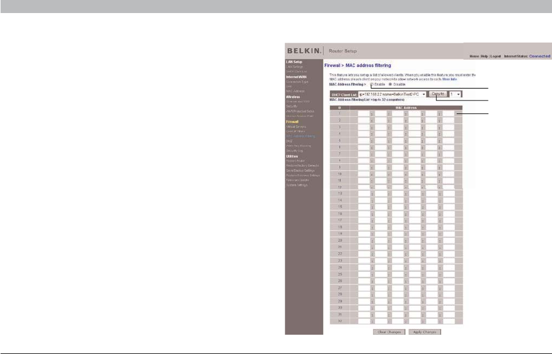Click the Clear Changes button
Screen dimensions: 552x354
coord(389,332)
